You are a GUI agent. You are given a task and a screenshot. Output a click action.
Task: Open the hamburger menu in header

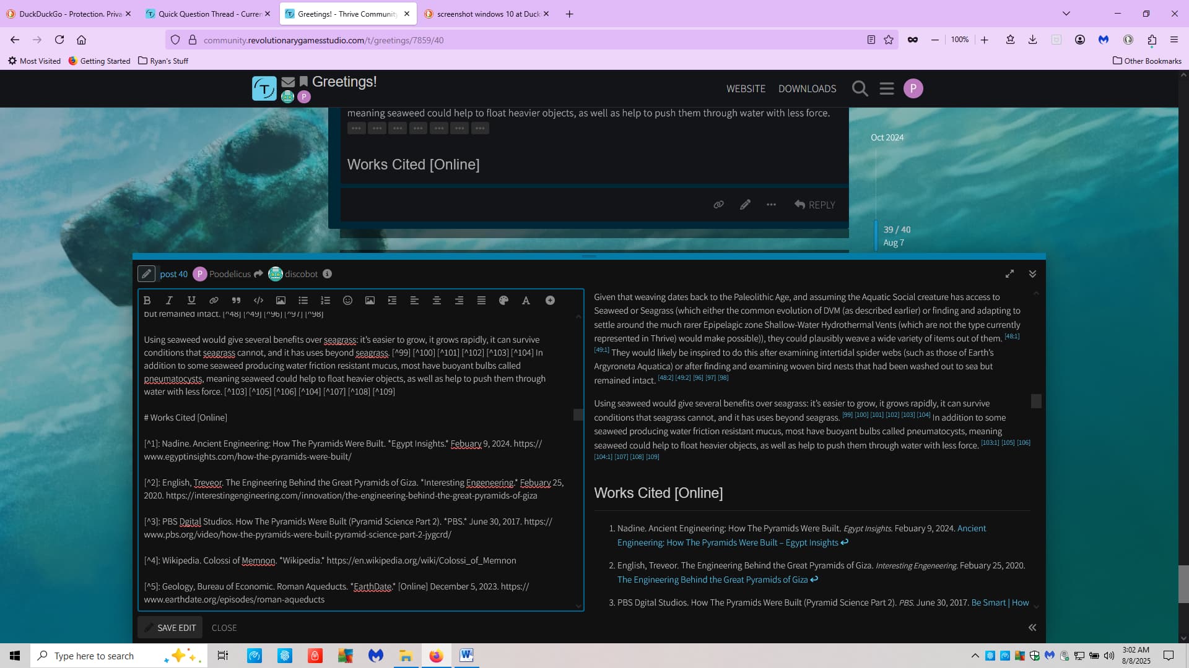[887, 89]
